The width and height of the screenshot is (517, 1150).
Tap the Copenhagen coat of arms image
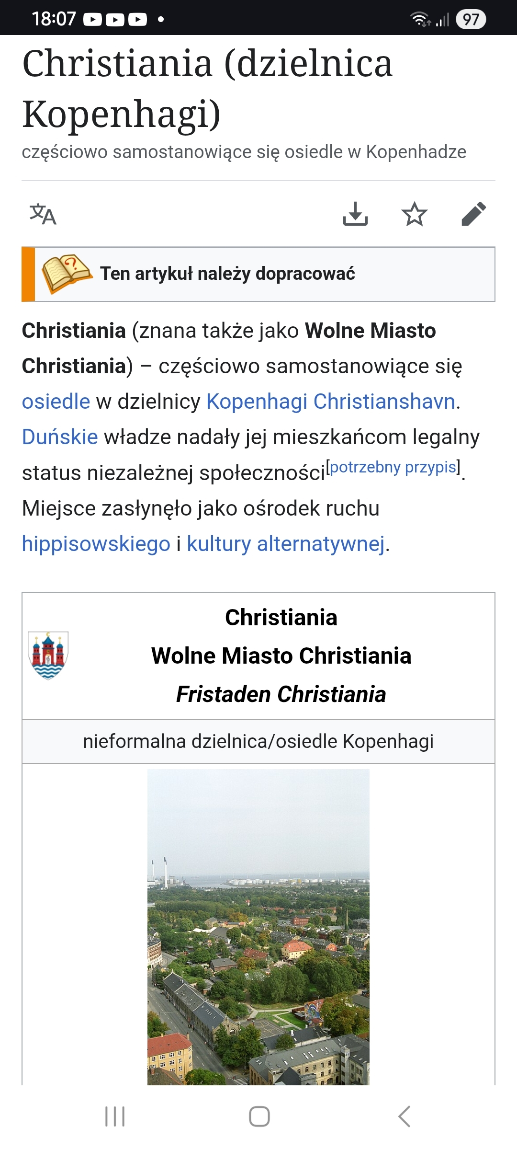coord(48,655)
